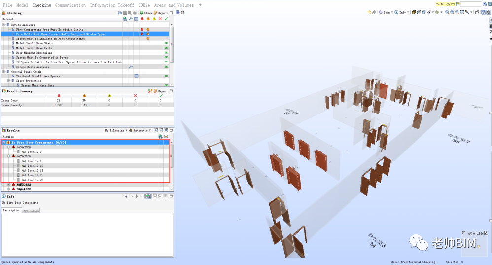The width and height of the screenshot is (492, 265).
Task: Open the Spin mode dropdown arrow
Action: (392, 12)
